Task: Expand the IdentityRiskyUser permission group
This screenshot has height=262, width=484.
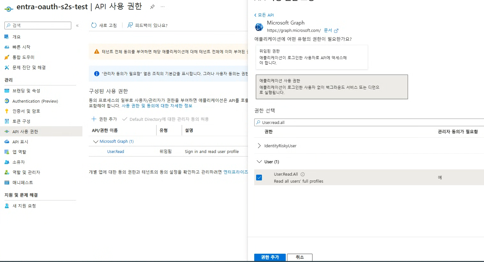Action: [259, 146]
